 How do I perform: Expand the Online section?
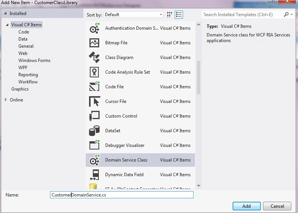[x=6, y=100]
